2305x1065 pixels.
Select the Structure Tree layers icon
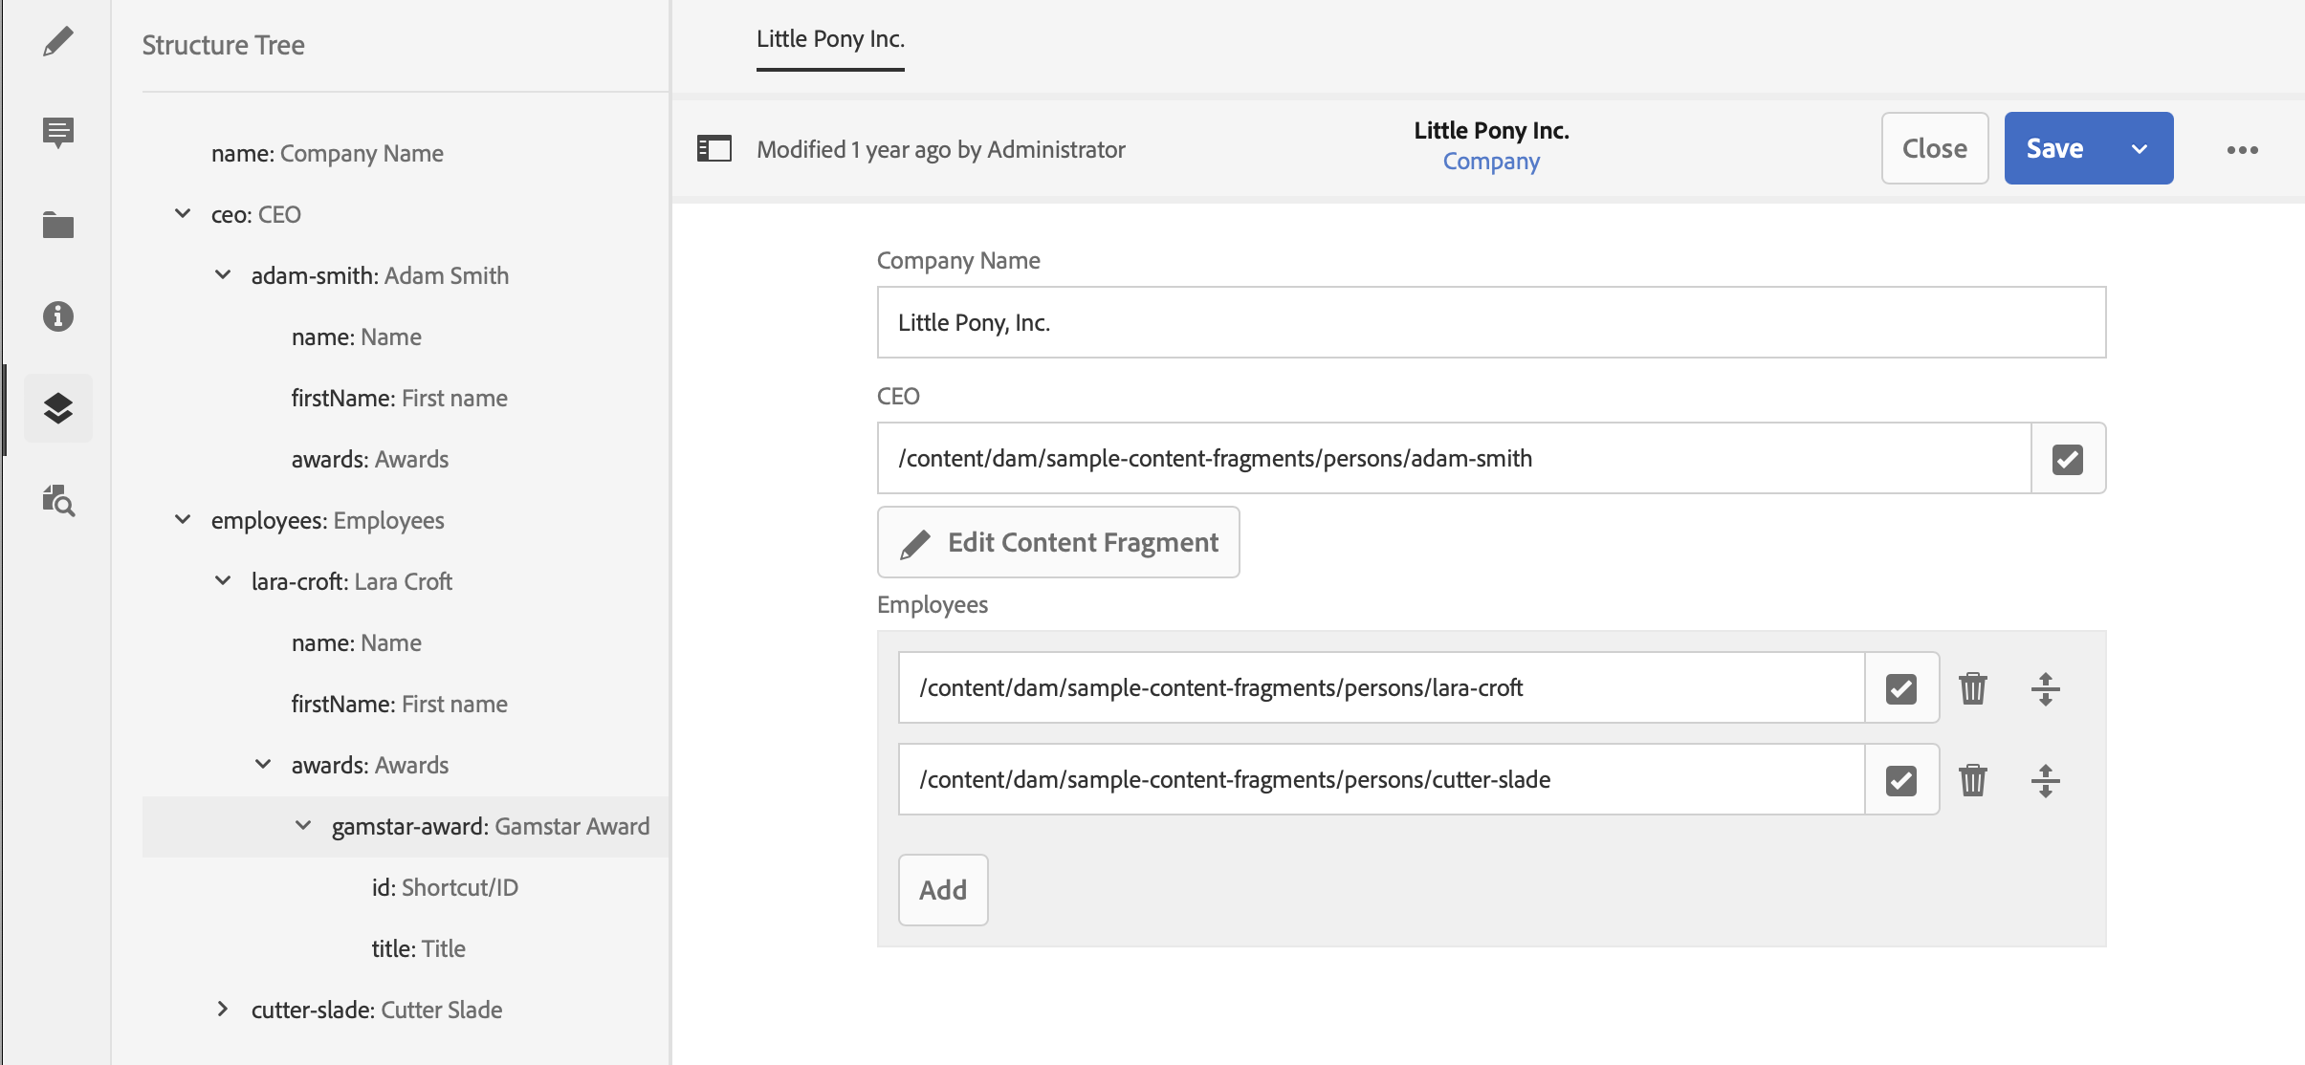click(x=58, y=408)
